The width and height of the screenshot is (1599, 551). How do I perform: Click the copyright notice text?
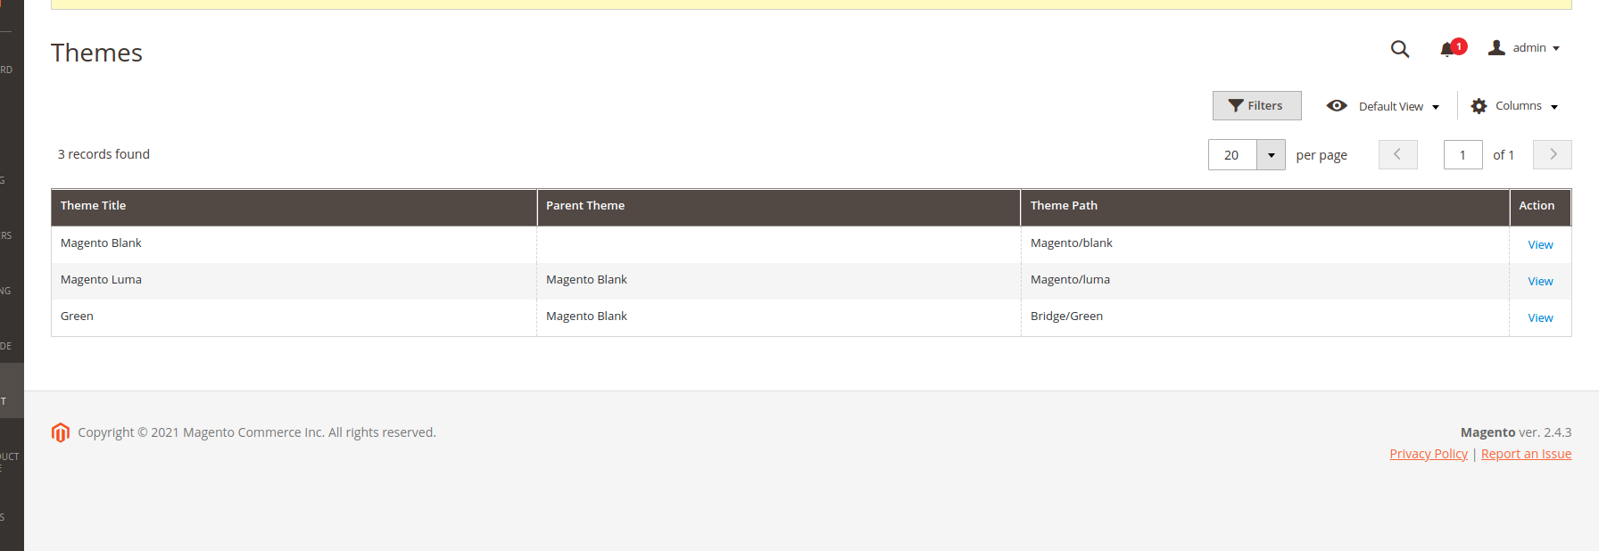tap(257, 432)
